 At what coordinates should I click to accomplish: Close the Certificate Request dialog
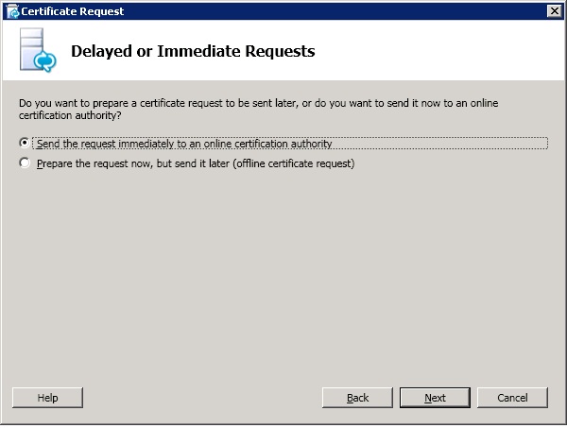[x=555, y=11]
